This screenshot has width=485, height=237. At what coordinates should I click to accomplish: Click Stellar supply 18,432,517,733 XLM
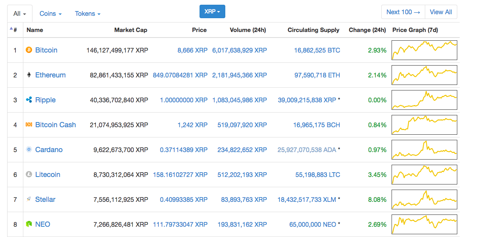[307, 199]
